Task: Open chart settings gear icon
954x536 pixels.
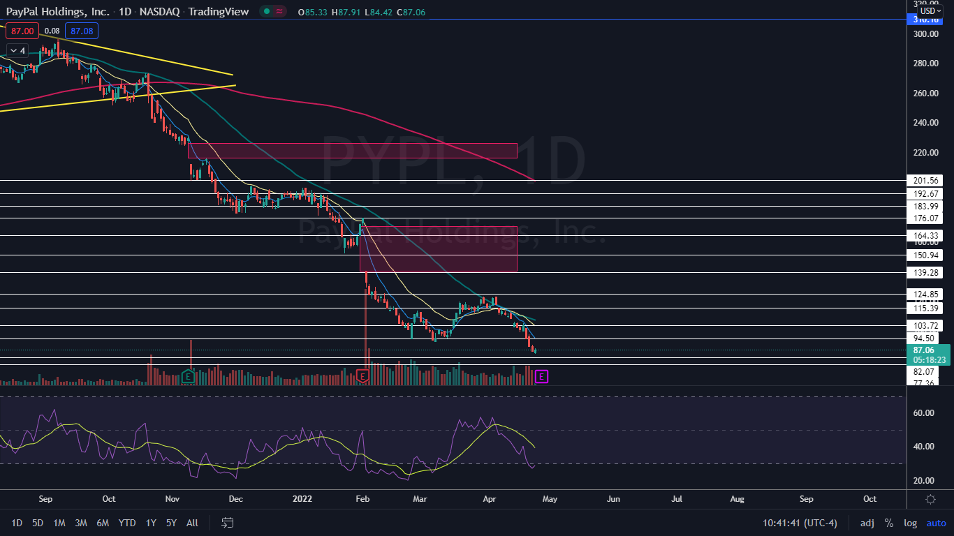Action: [930, 499]
